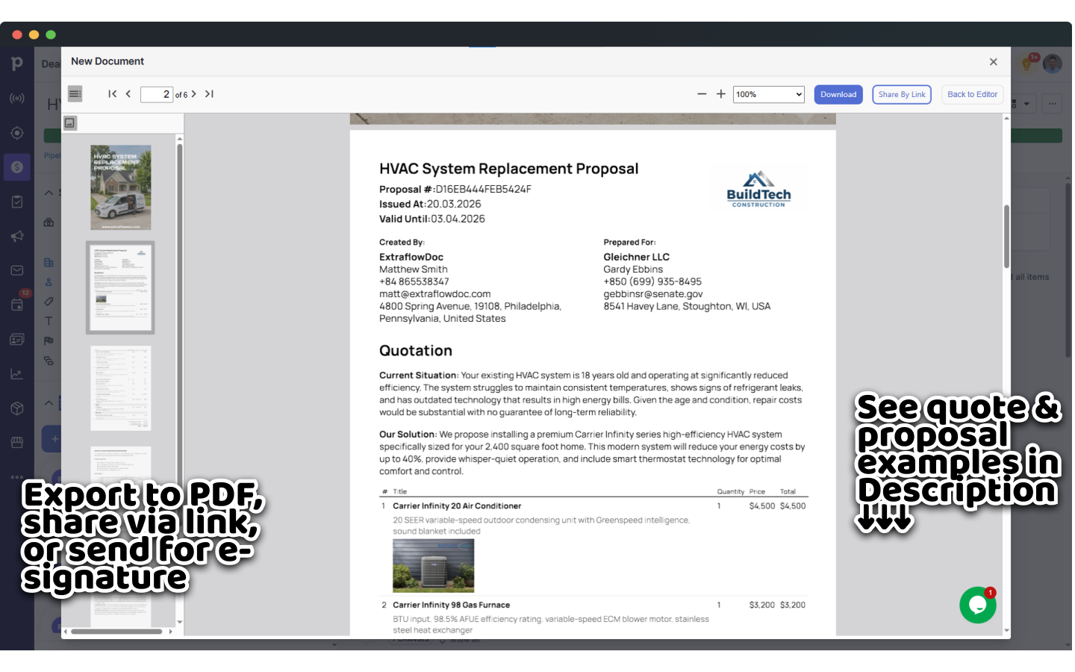
Task: Toggle the page thumbnails panel
Action: pos(75,93)
